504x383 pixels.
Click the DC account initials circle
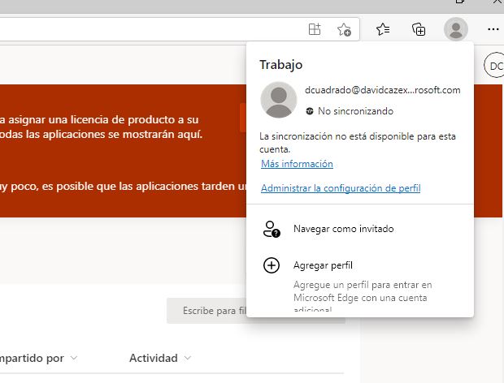coord(495,66)
